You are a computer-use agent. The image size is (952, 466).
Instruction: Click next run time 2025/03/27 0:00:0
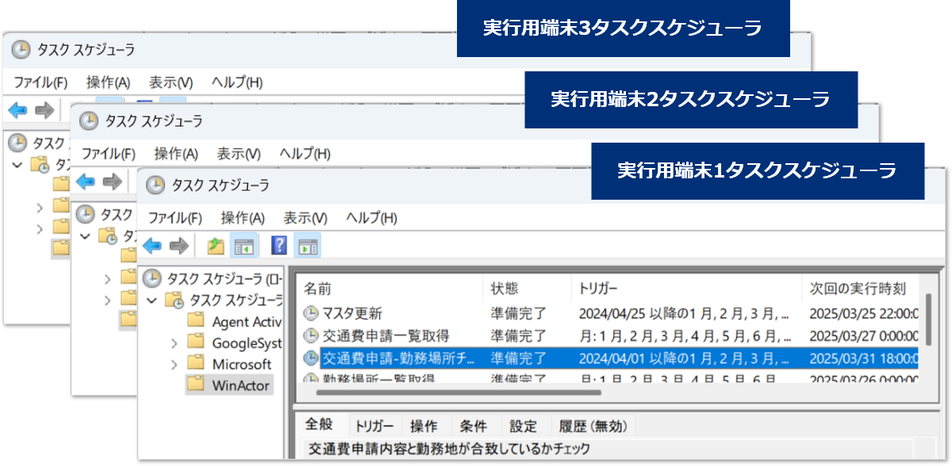tap(864, 335)
